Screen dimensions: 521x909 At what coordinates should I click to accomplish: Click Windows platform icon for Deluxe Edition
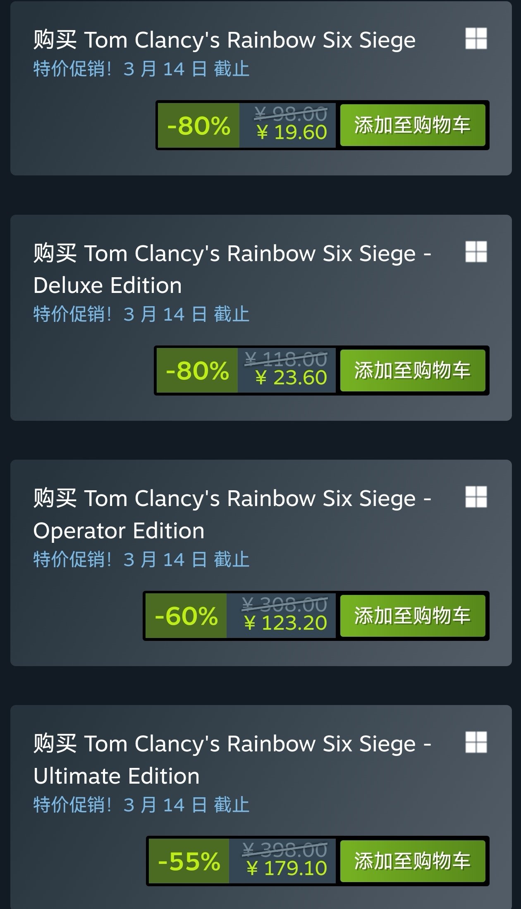pos(476,252)
